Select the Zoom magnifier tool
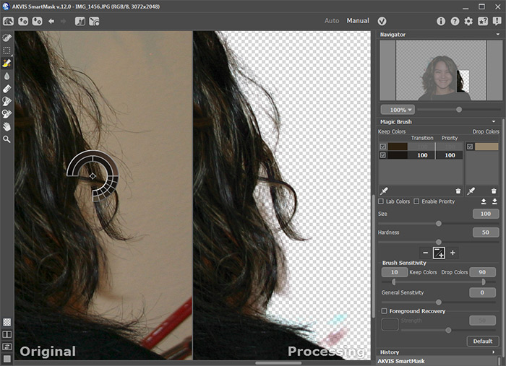The width and height of the screenshot is (506, 366). (x=7, y=139)
